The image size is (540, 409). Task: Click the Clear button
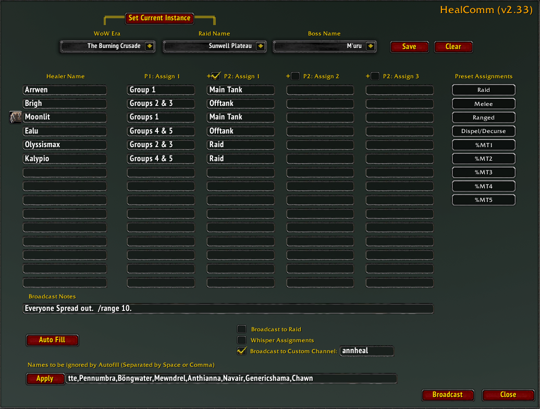[453, 47]
